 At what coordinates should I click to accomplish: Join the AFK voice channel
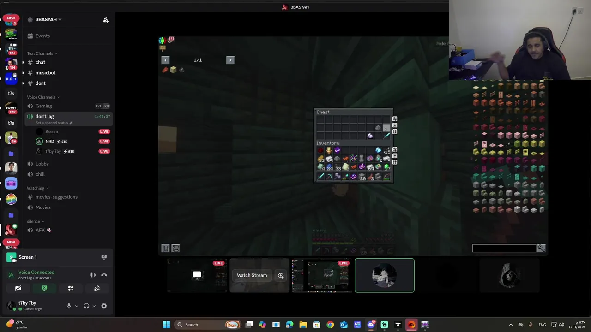[68, 230]
